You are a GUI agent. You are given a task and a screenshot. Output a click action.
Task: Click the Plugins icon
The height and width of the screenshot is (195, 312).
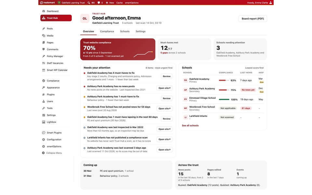(44, 95)
